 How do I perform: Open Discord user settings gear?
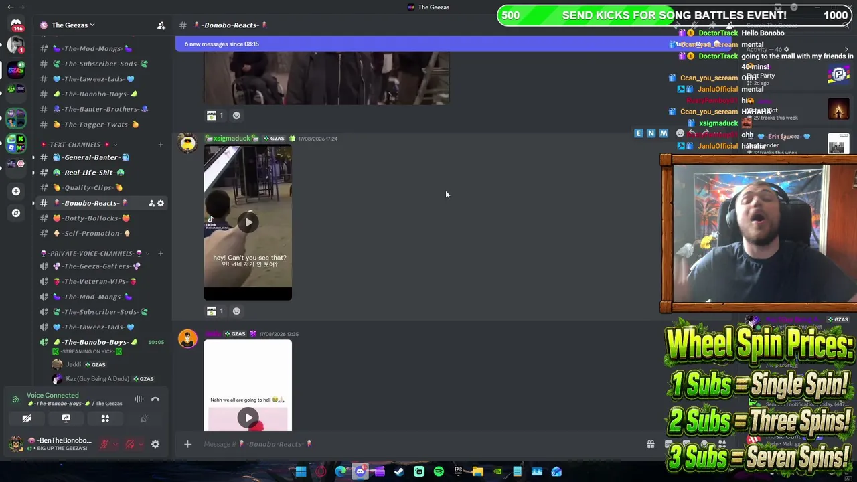(x=155, y=444)
